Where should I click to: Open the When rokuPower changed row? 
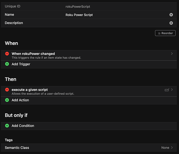click(89, 55)
